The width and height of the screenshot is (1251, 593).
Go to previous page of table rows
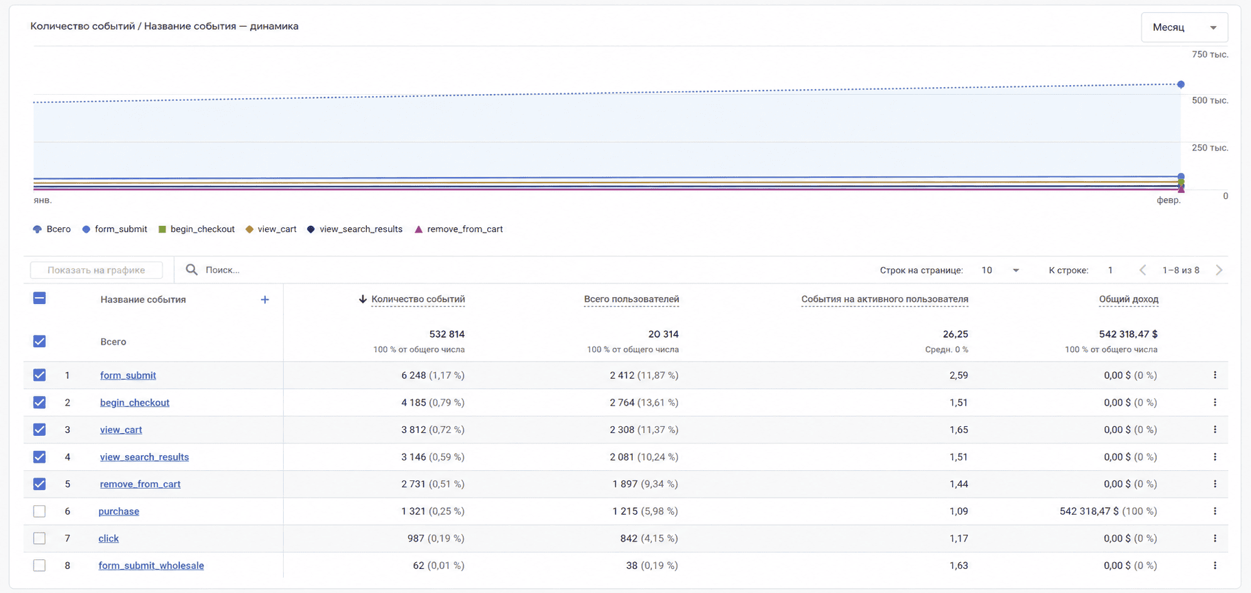click(x=1143, y=270)
